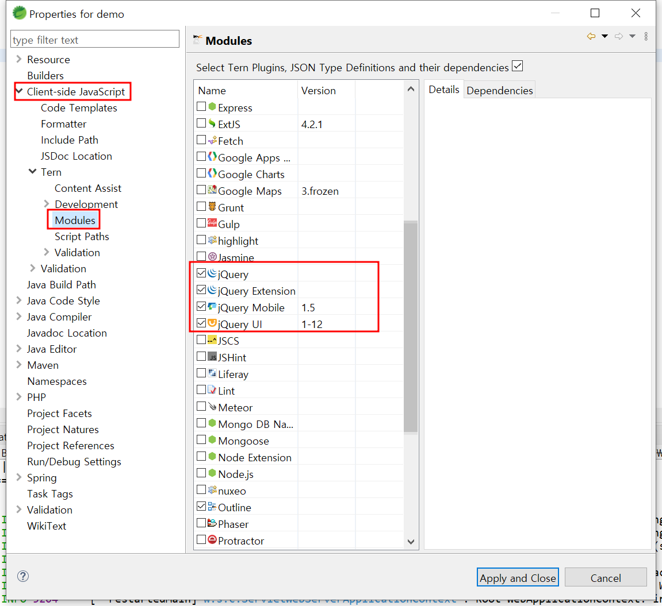Click the Express module icon
662x606 pixels.
(x=212, y=107)
